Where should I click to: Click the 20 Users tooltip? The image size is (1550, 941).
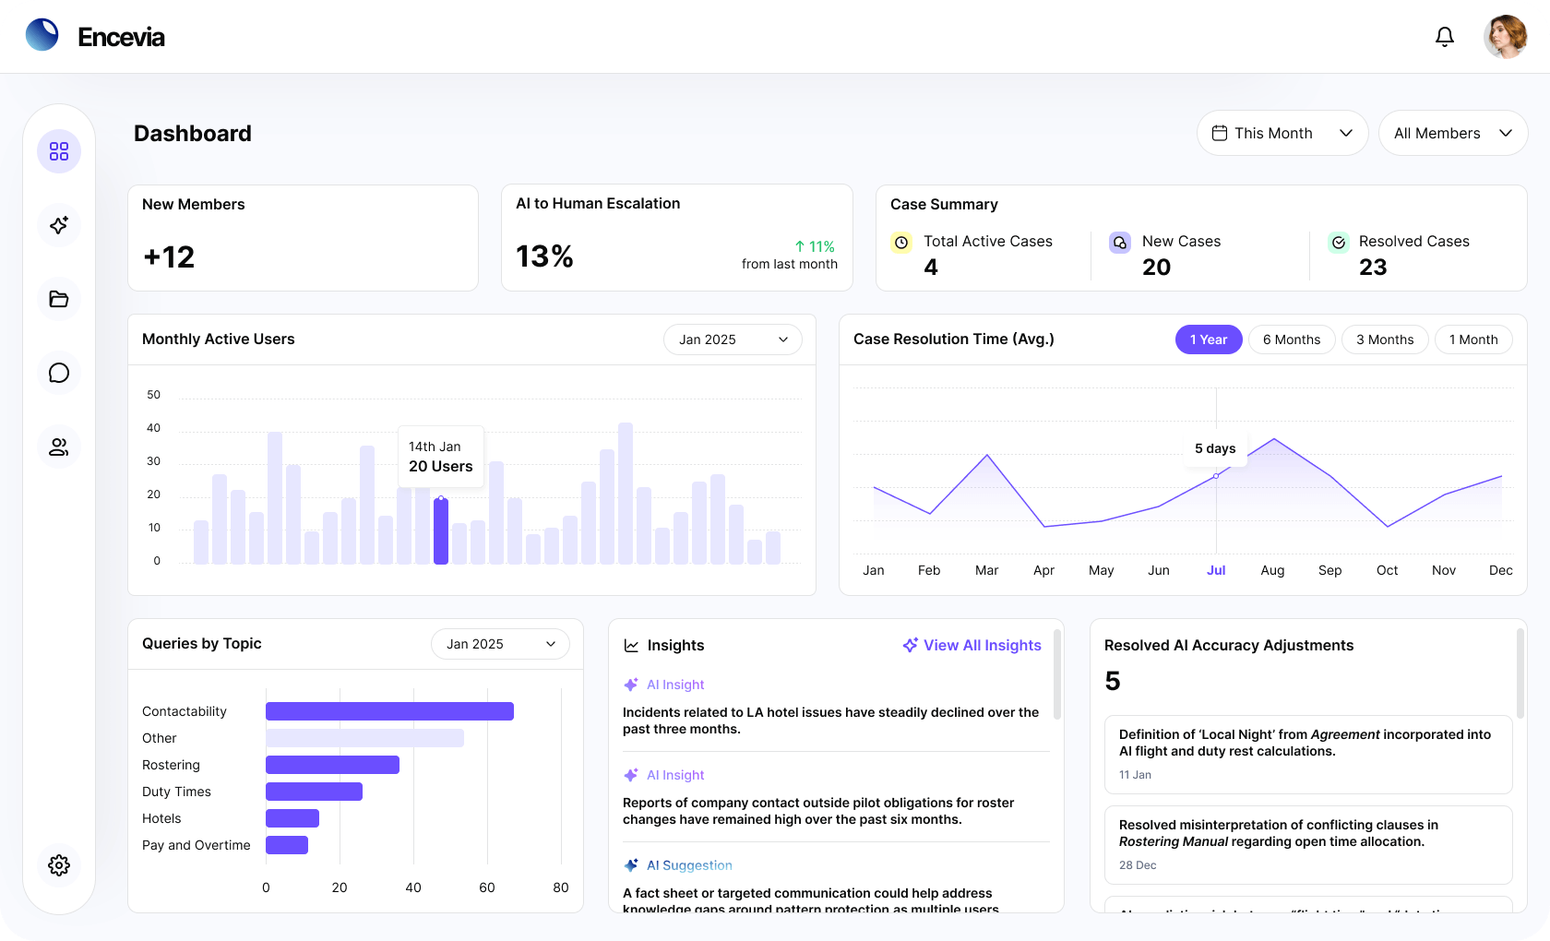pos(441,457)
